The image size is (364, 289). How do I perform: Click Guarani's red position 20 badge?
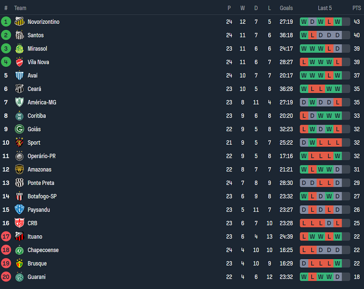pos(6,277)
